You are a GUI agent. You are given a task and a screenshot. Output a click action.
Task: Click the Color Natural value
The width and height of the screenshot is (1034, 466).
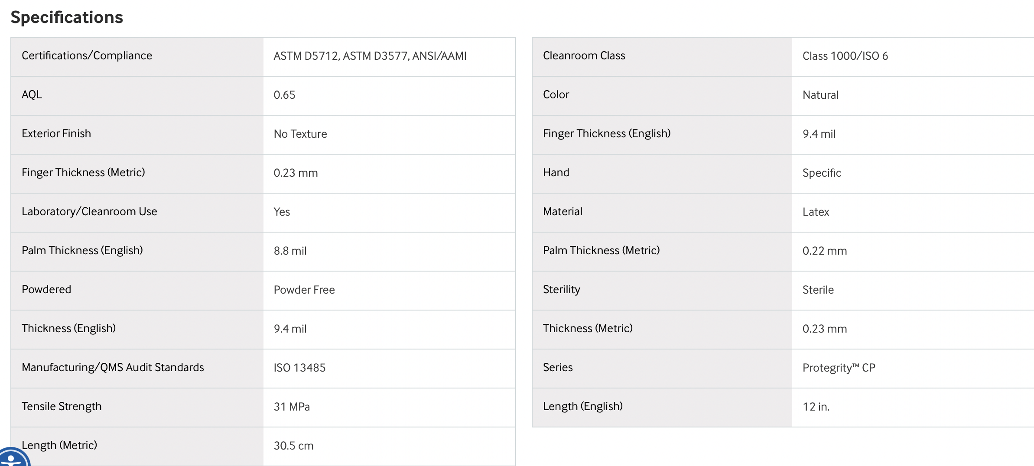(820, 95)
